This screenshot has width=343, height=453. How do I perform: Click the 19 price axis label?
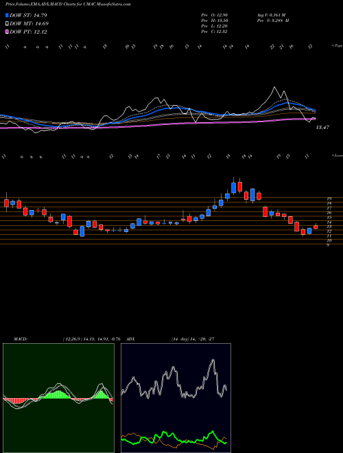[329, 199]
